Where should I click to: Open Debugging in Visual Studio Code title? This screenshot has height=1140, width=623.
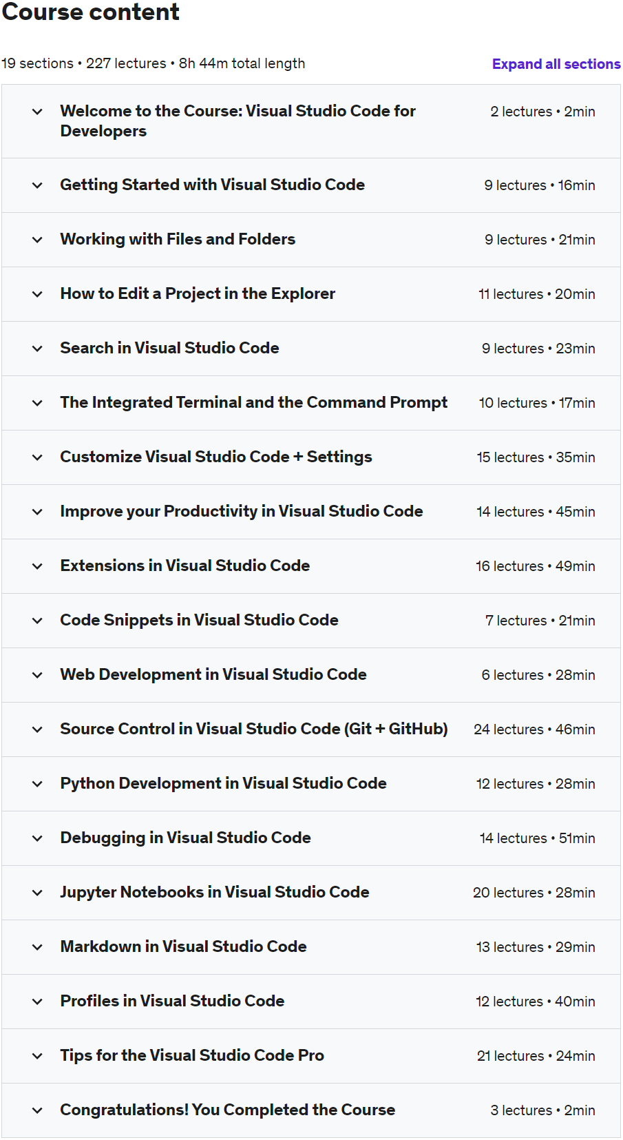click(x=186, y=838)
